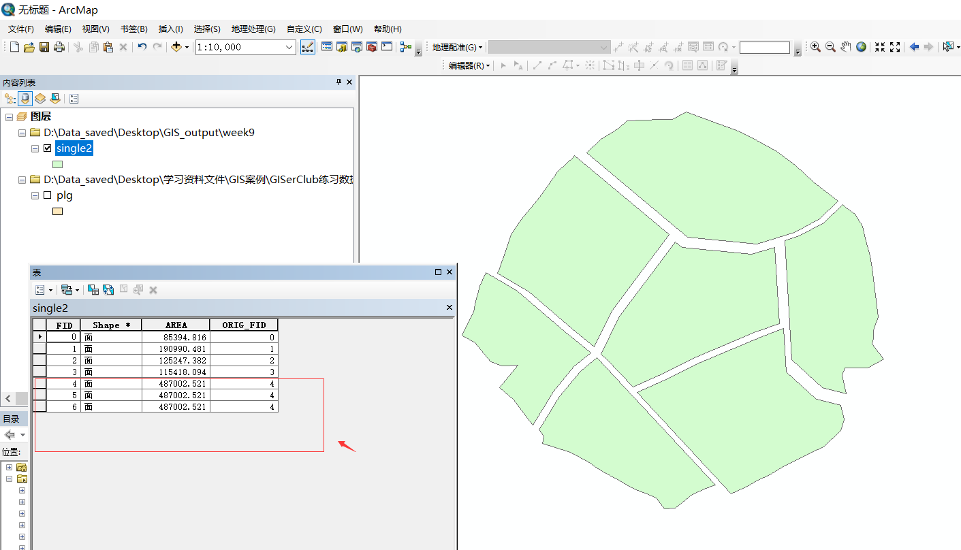Select By Attributes icon in table window
This screenshot has height=550, width=961.
(x=93, y=290)
